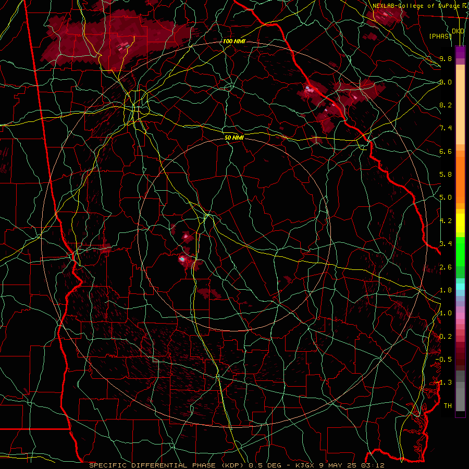Viewport: 469px width, 469px height.
Task: Pick the bright yellow band of the color scale
Action: click(460, 223)
